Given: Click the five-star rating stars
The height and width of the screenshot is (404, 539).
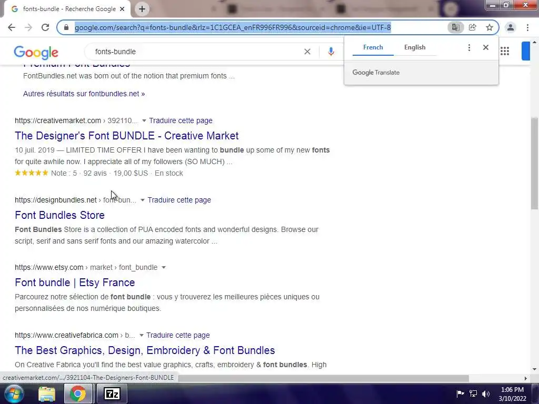Looking at the screenshot, I should pyautogui.click(x=32, y=173).
